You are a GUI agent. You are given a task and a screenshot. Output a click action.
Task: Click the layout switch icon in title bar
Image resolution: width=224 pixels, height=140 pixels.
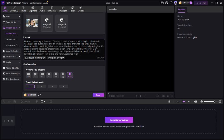coord(162,3)
